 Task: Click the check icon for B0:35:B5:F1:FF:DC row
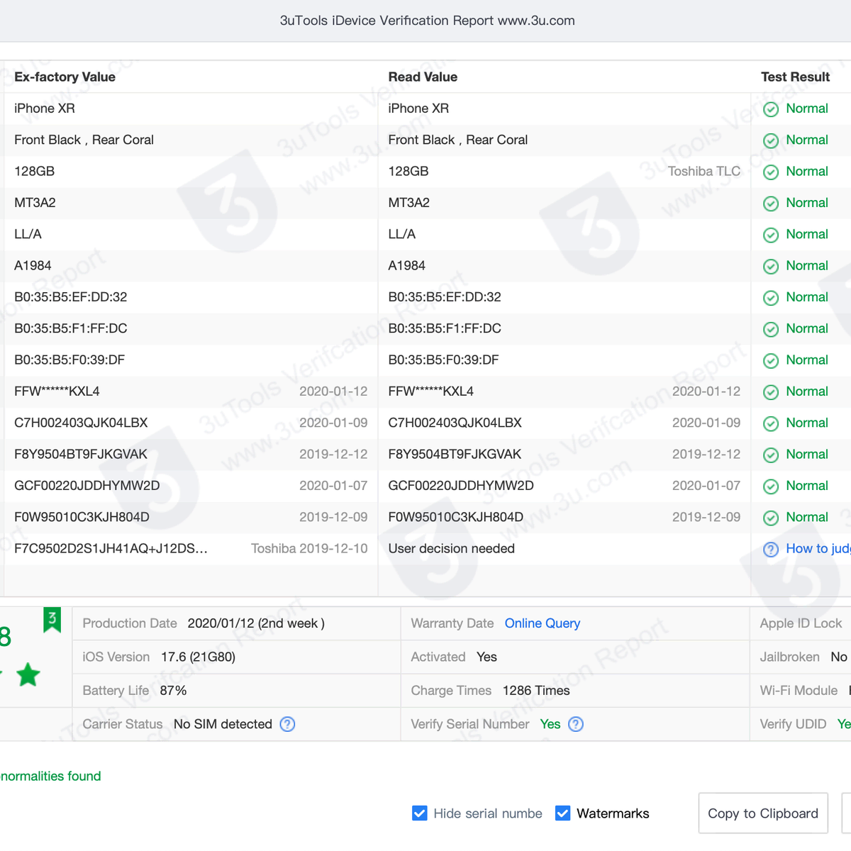(771, 329)
